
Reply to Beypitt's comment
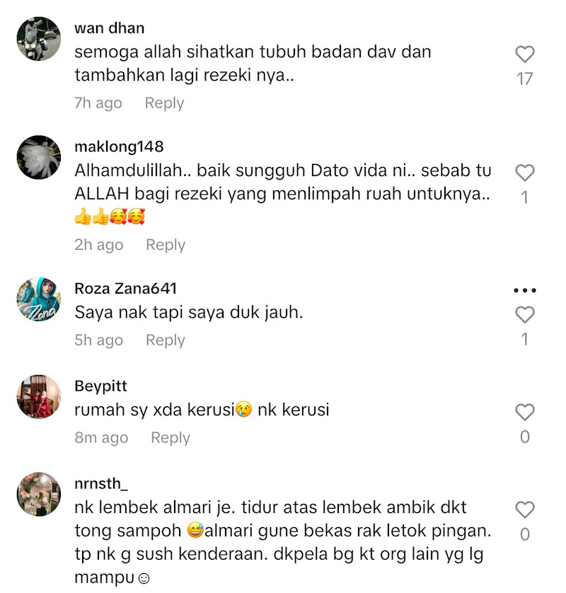click(x=171, y=438)
